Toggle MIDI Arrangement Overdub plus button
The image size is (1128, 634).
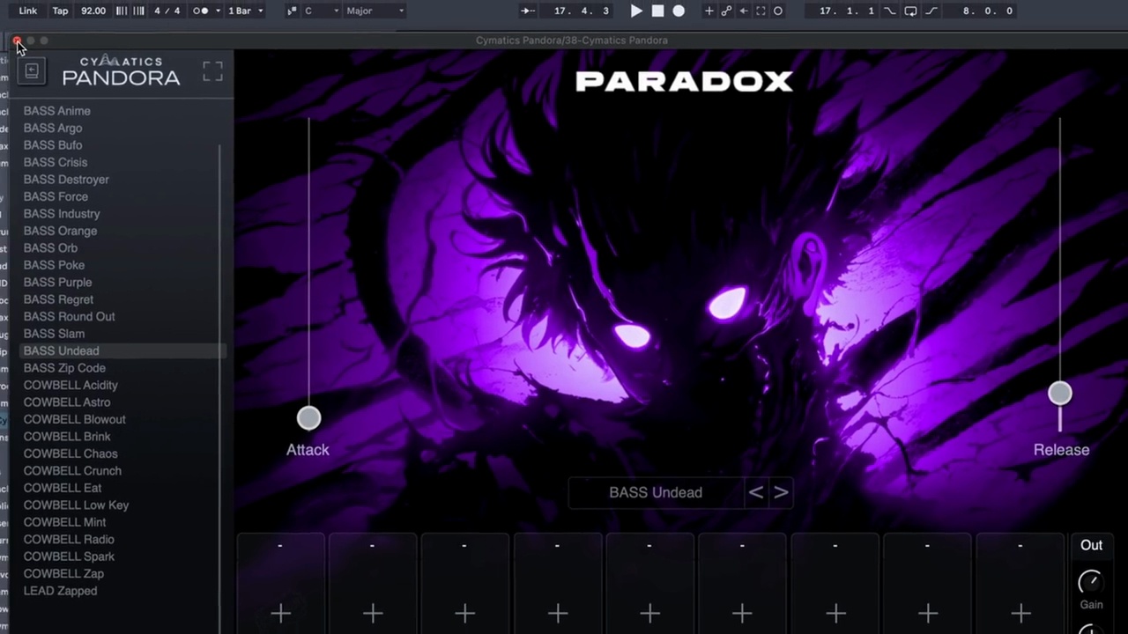point(709,11)
